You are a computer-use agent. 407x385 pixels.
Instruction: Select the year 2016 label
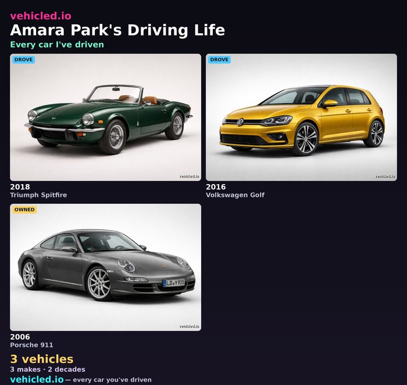pyautogui.click(x=216, y=187)
